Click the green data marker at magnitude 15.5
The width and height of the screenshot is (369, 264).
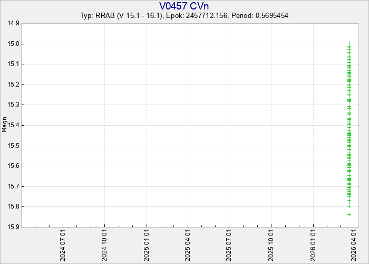click(x=349, y=146)
